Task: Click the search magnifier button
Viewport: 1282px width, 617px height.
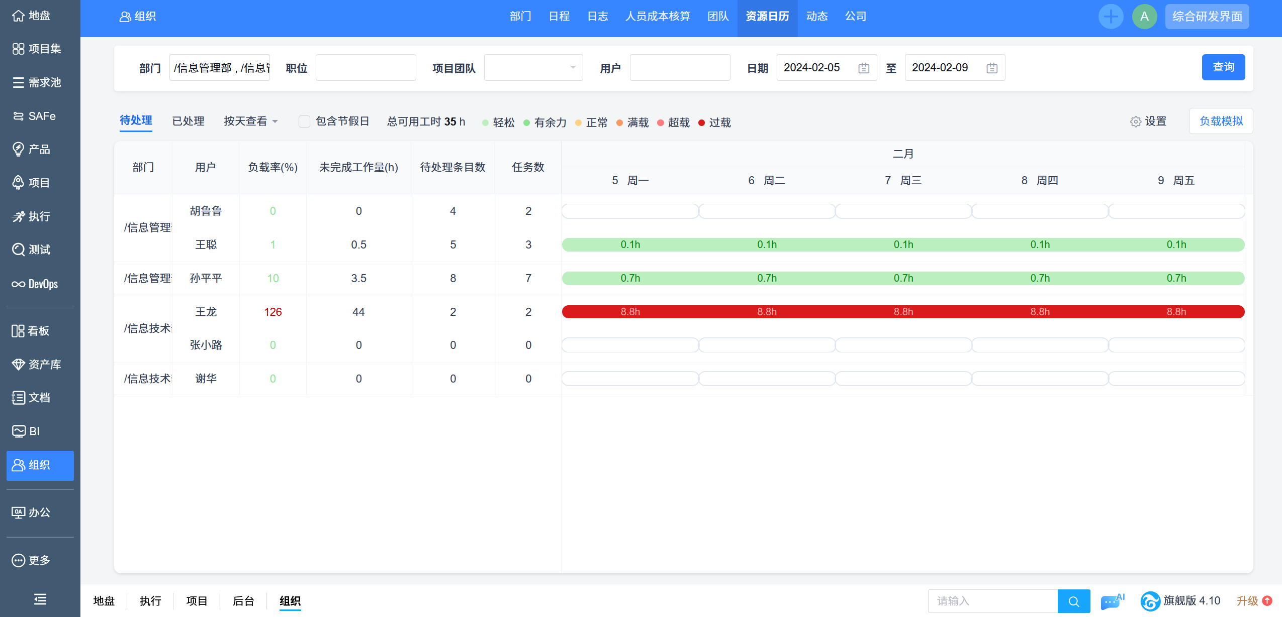Action: [1073, 601]
